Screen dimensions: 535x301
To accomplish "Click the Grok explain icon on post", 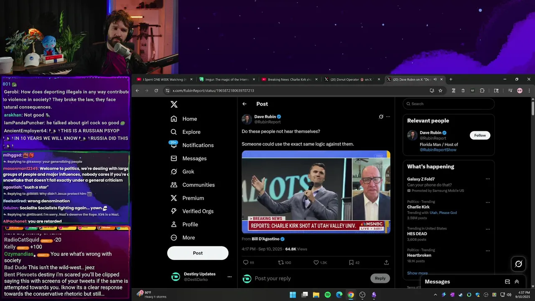I will (x=381, y=117).
